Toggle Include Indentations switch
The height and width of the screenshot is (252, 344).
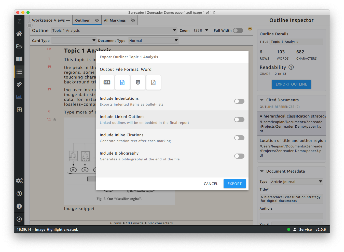(239, 101)
